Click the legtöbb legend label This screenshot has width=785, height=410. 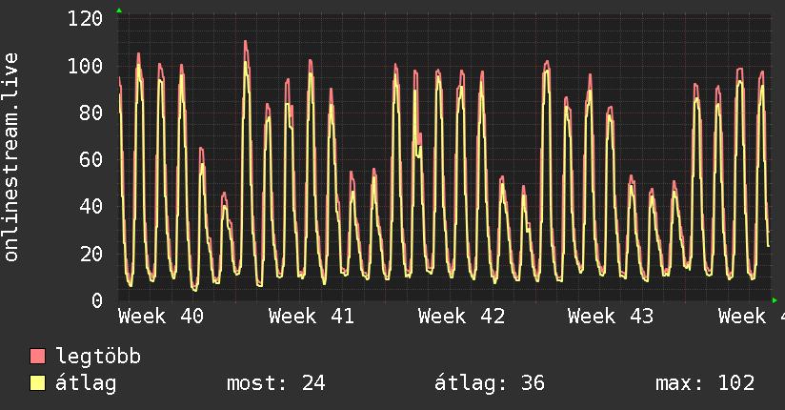(98, 357)
